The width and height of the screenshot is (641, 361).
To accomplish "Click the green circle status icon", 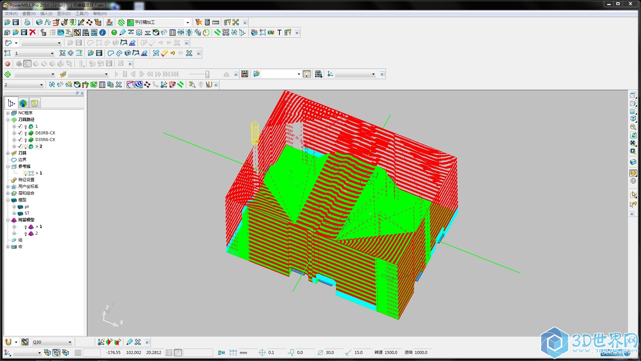I will click(114, 32).
